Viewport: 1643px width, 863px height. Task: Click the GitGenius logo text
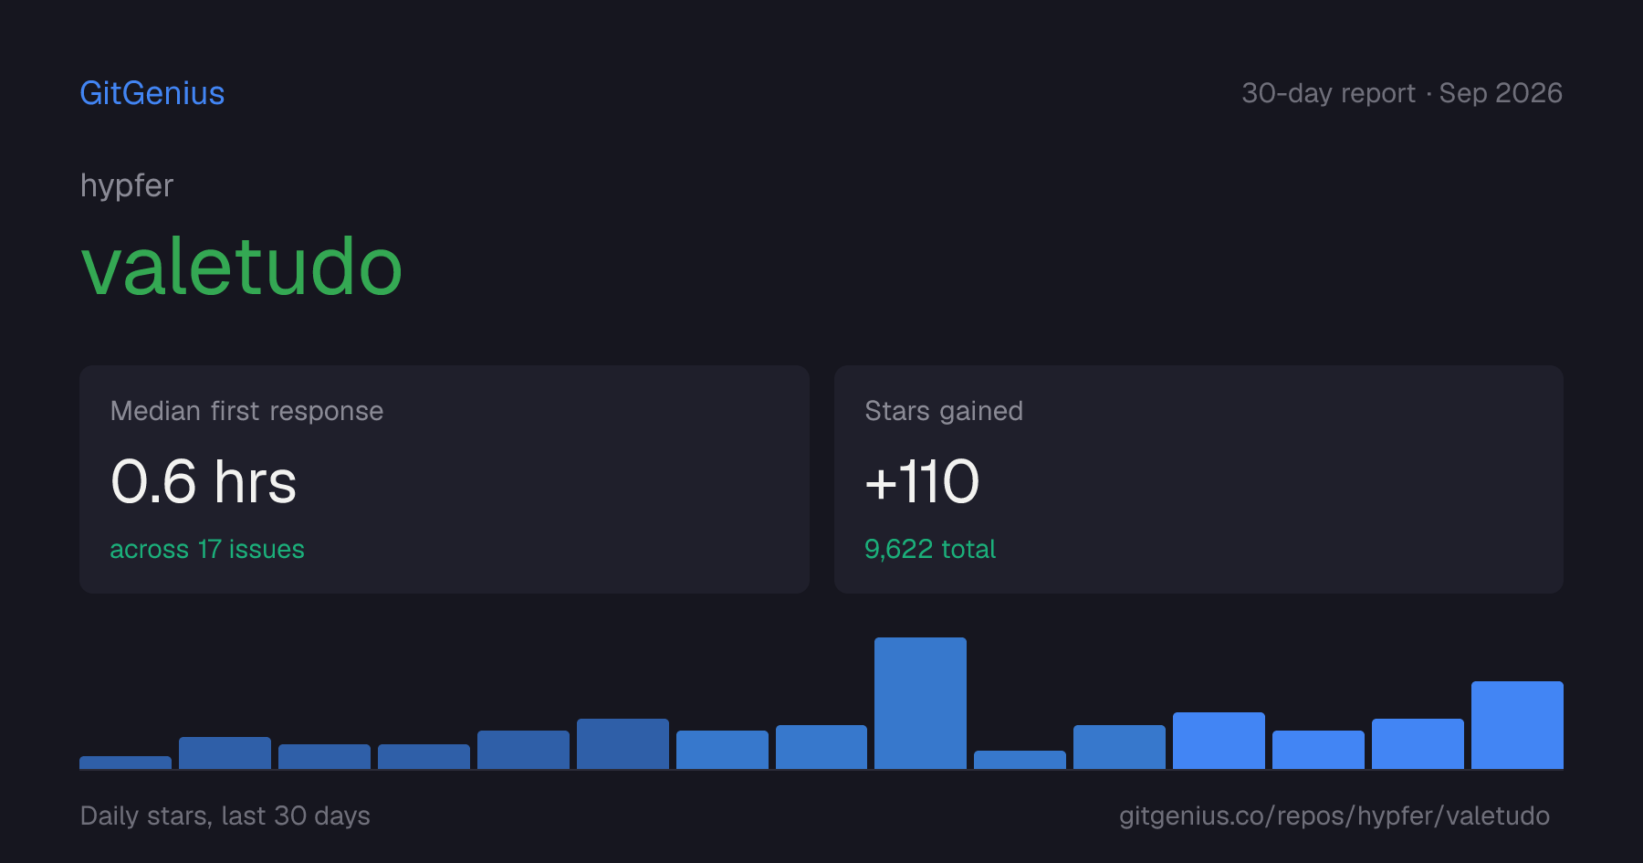pyautogui.click(x=152, y=93)
